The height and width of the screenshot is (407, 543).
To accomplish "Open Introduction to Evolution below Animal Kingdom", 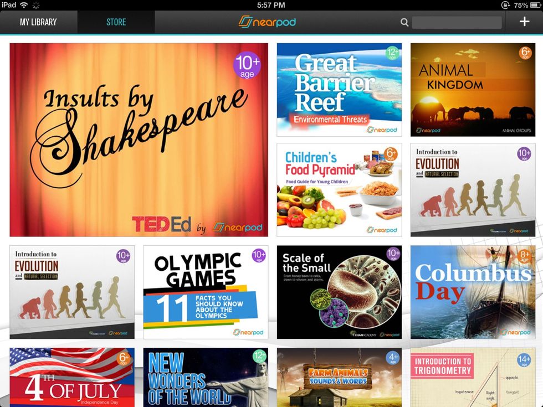I will click(x=473, y=190).
